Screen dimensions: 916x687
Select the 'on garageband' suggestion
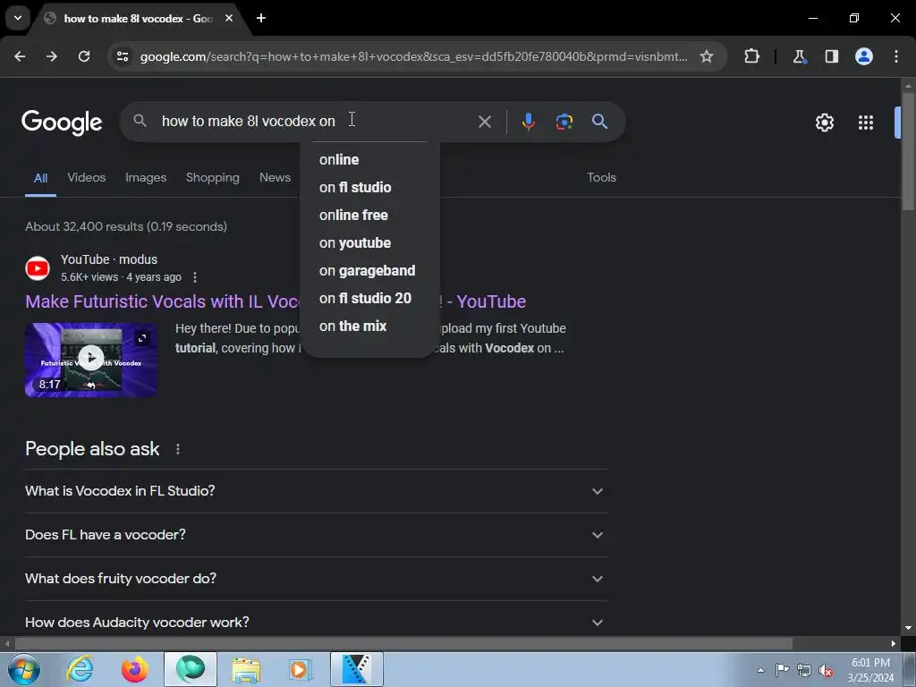pos(369,270)
